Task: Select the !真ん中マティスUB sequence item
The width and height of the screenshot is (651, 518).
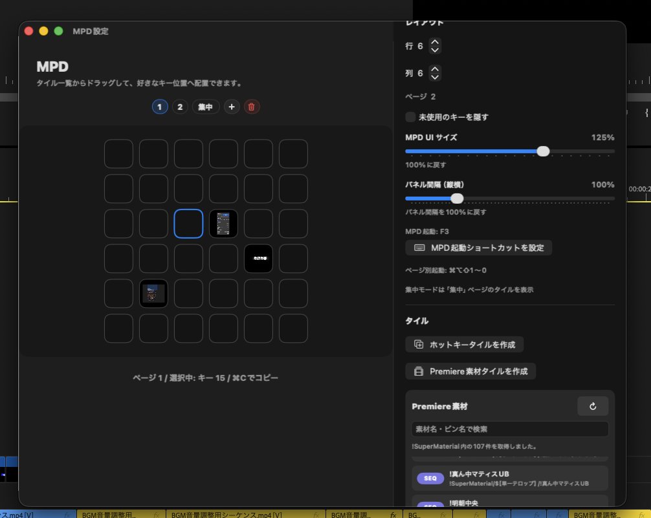Action: click(x=510, y=478)
